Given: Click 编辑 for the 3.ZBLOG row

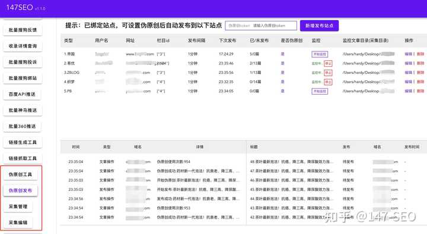Looking at the screenshot, I should 408,73.
